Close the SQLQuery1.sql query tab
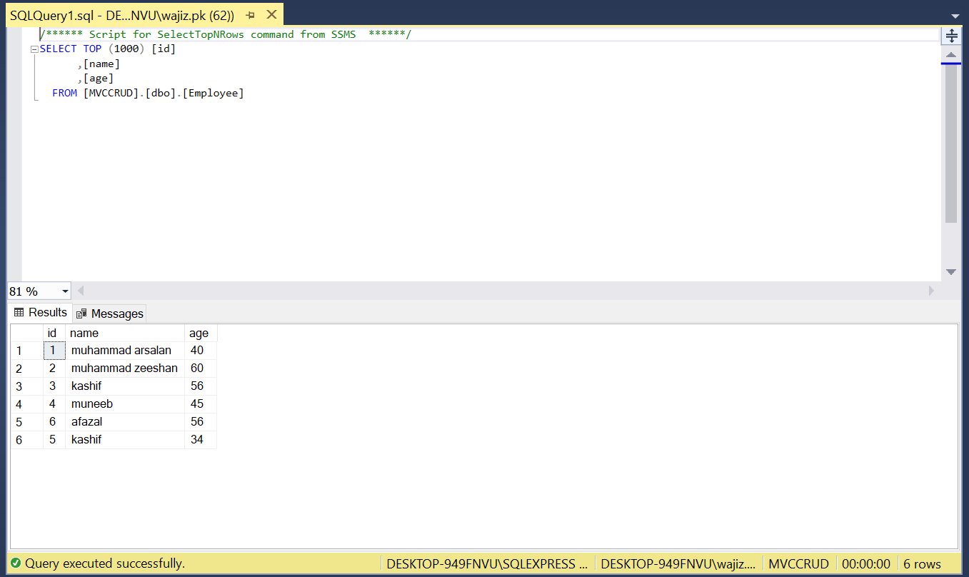 click(271, 15)
